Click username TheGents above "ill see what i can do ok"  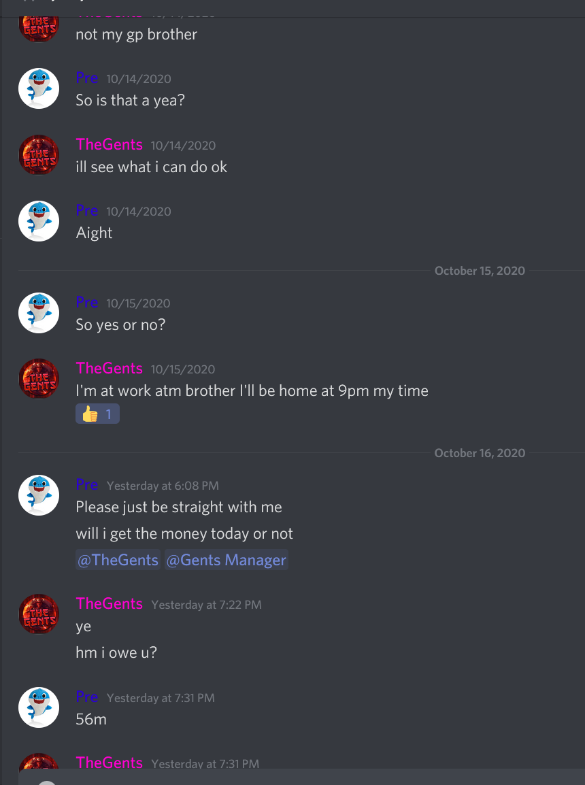coord(109,144)
